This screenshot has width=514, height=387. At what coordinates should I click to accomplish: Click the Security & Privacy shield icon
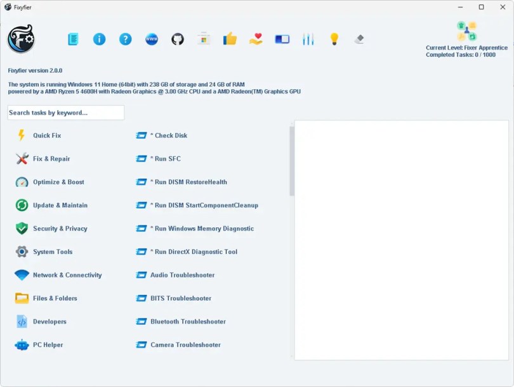[22, 229]
